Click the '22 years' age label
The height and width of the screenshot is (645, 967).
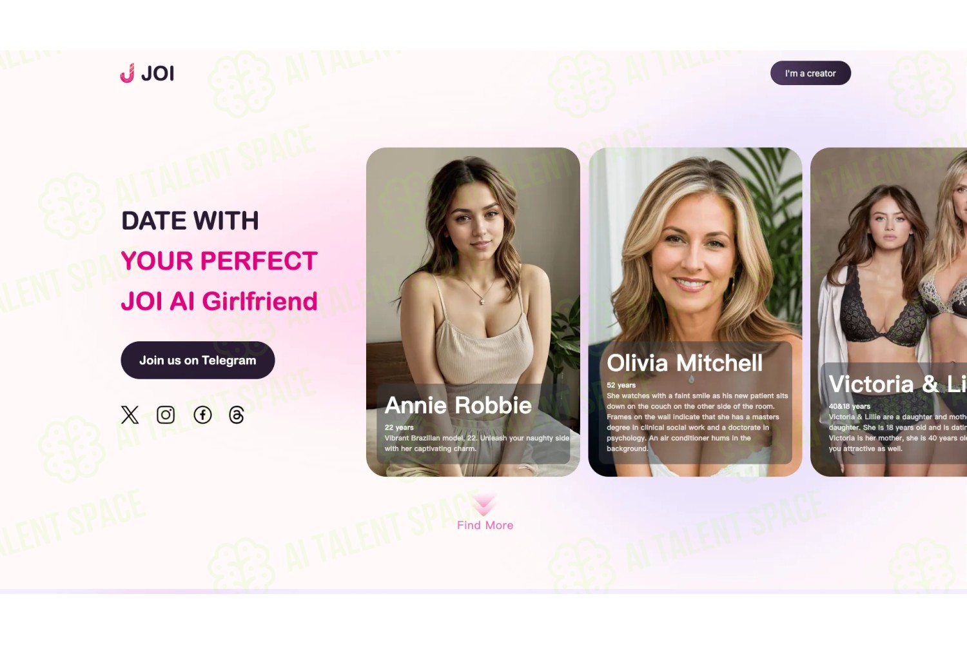399,427
